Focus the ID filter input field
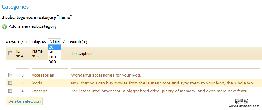The height and width of the screenshot is (110, 262). [x=22, y=65]
